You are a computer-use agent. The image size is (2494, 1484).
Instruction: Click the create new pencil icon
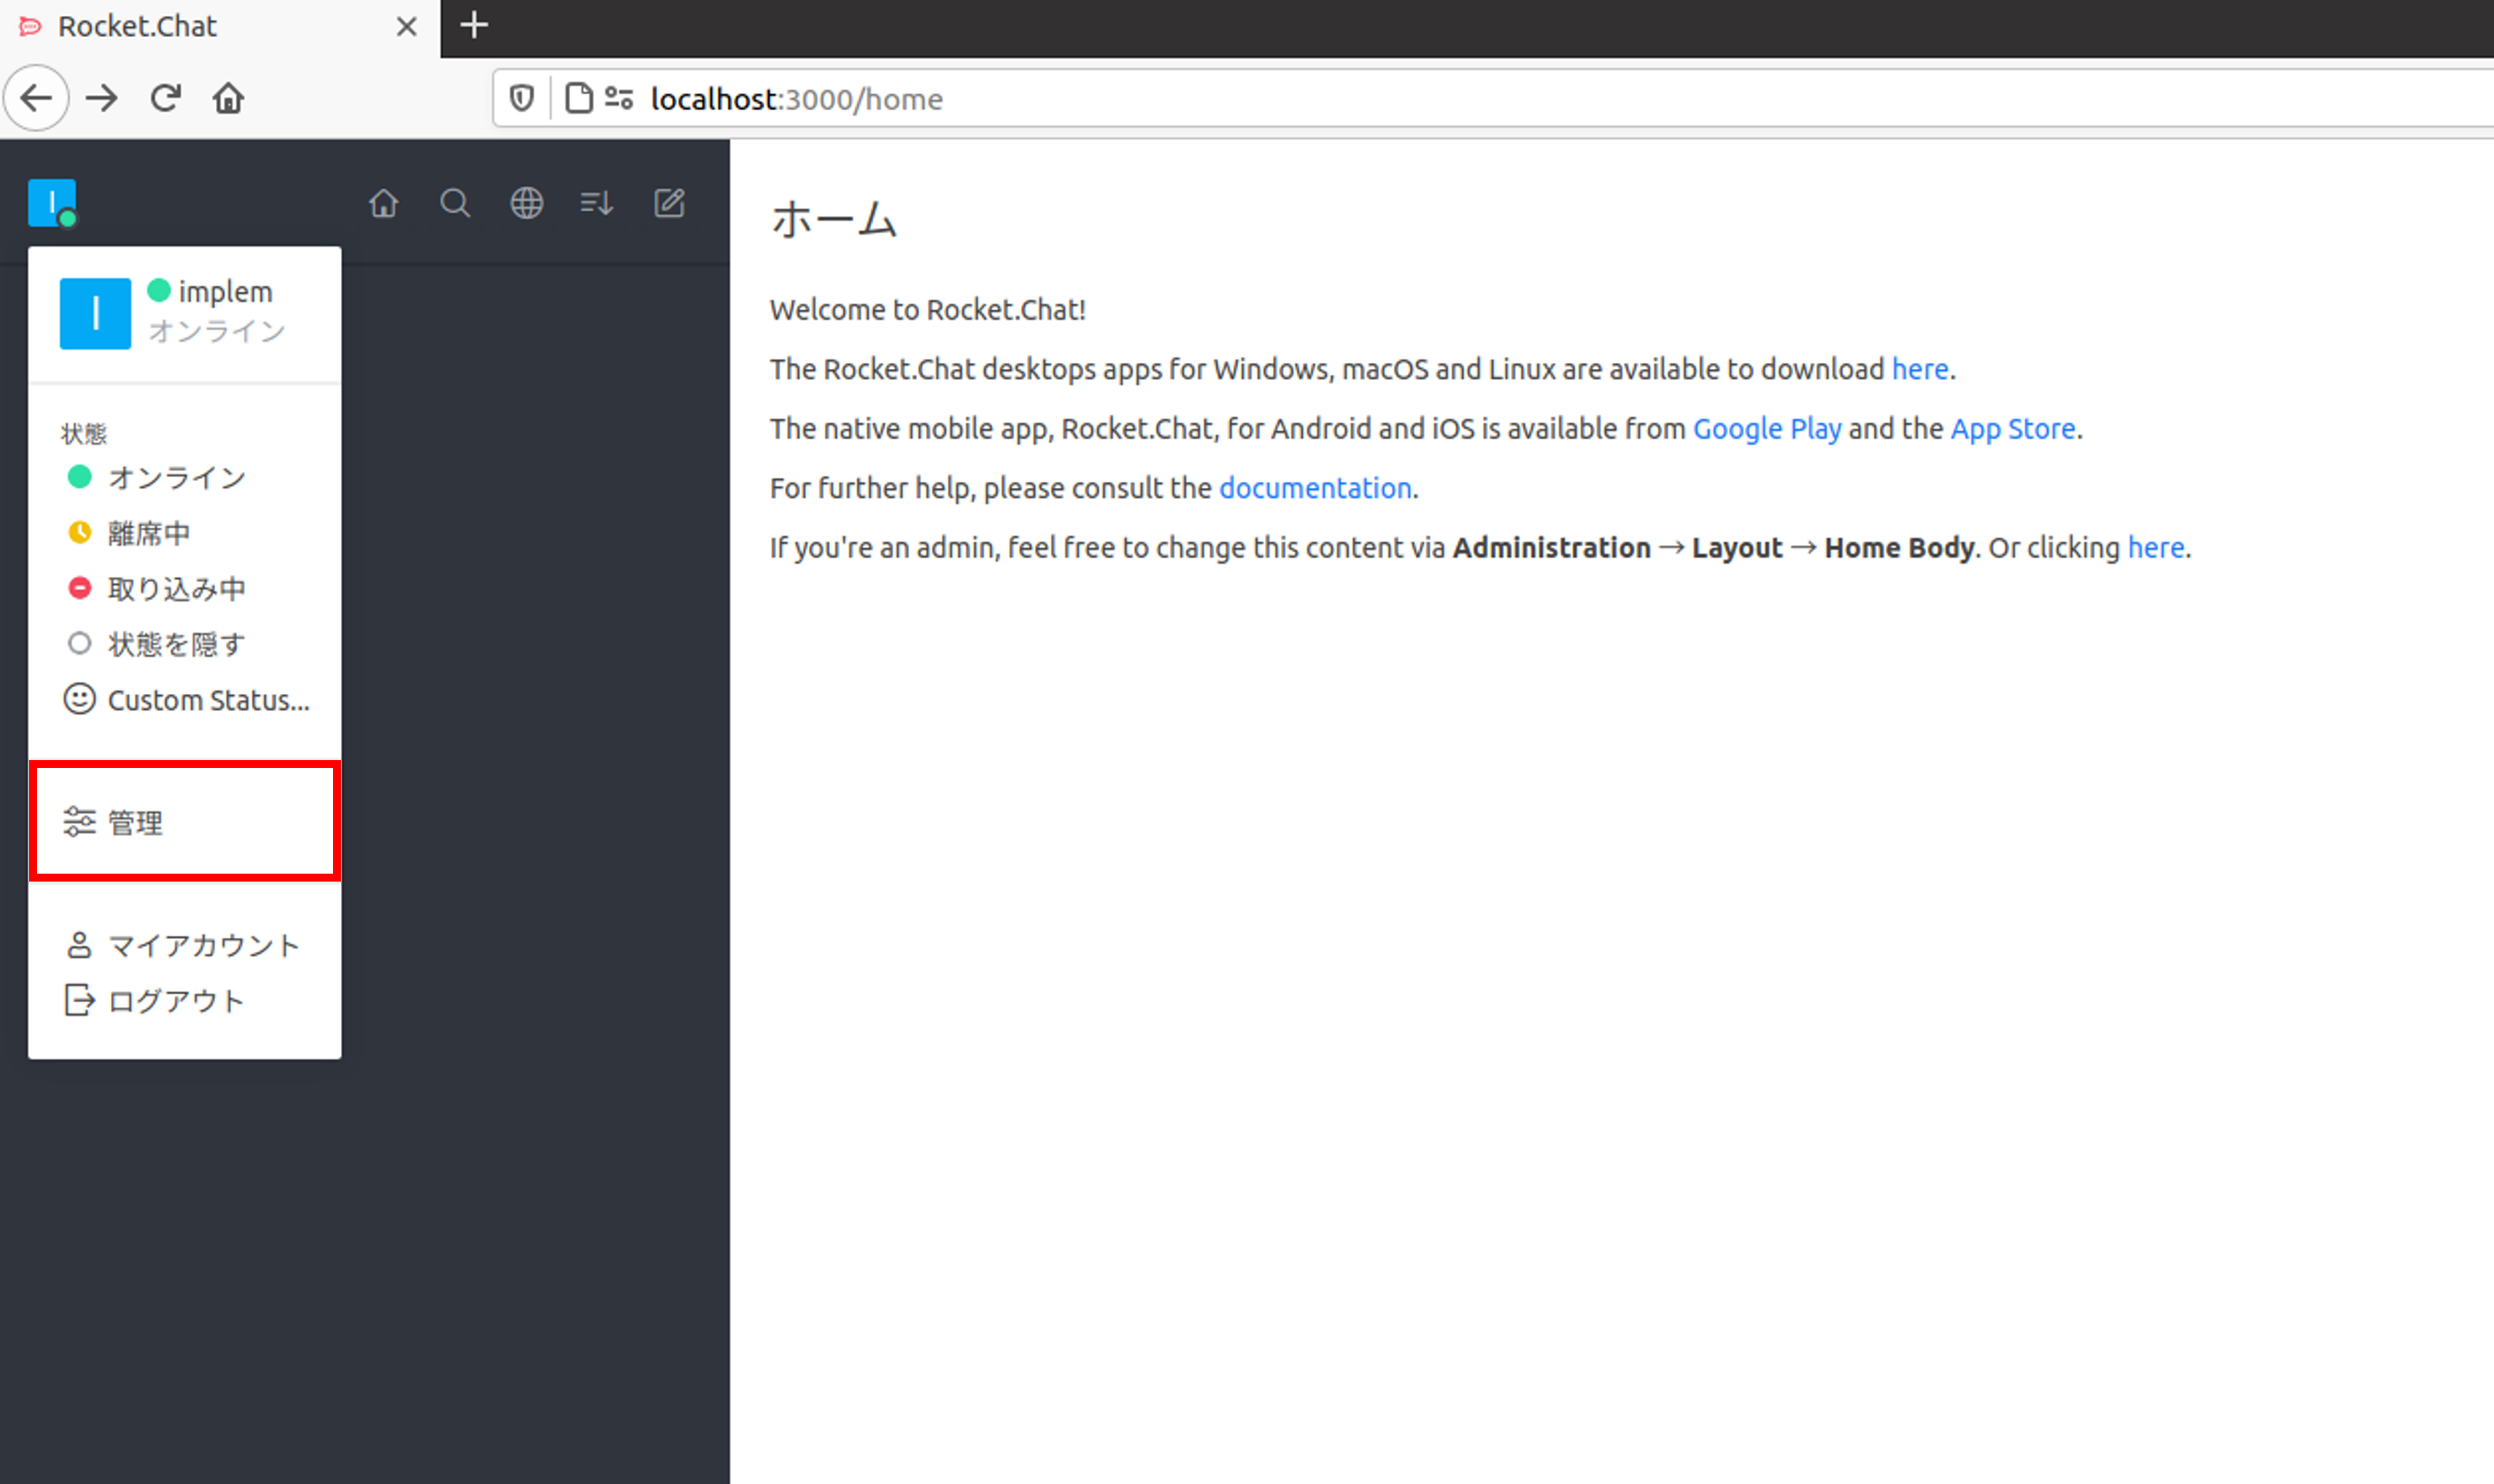tap(669, 203)
